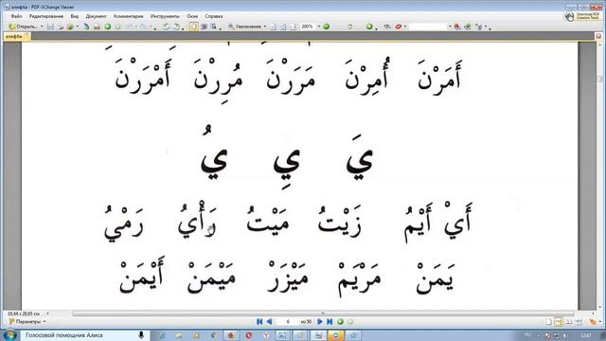
Task: Click the Алиса microphone icon
Action: click(141, 335)
